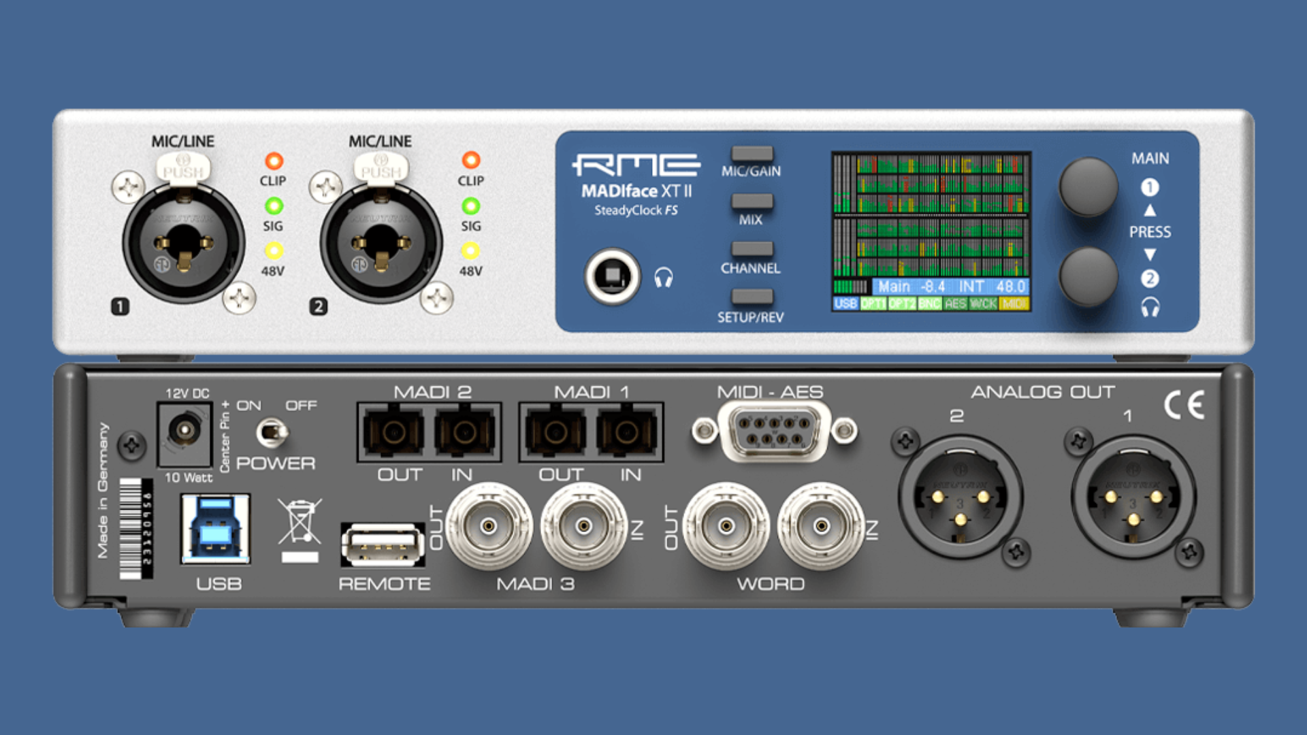This screenshot has height=735, width=1307.
Task: Select the RME logo on the front panel
Action: tap(639, 163)
